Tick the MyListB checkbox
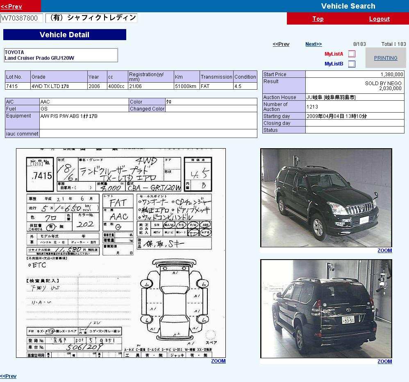The image size is (409, 382). point(352,64)
